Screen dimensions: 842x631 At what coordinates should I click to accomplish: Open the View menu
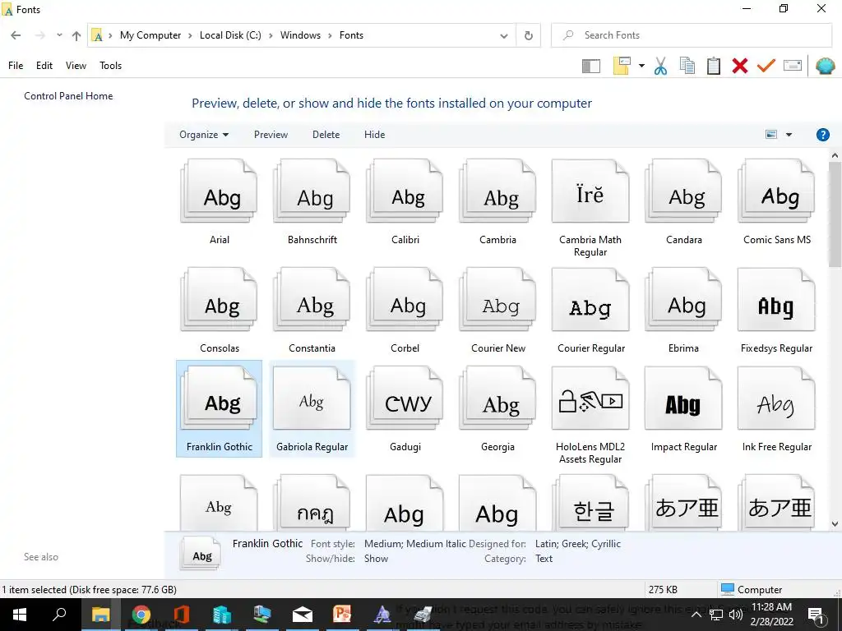pos(76,66)
